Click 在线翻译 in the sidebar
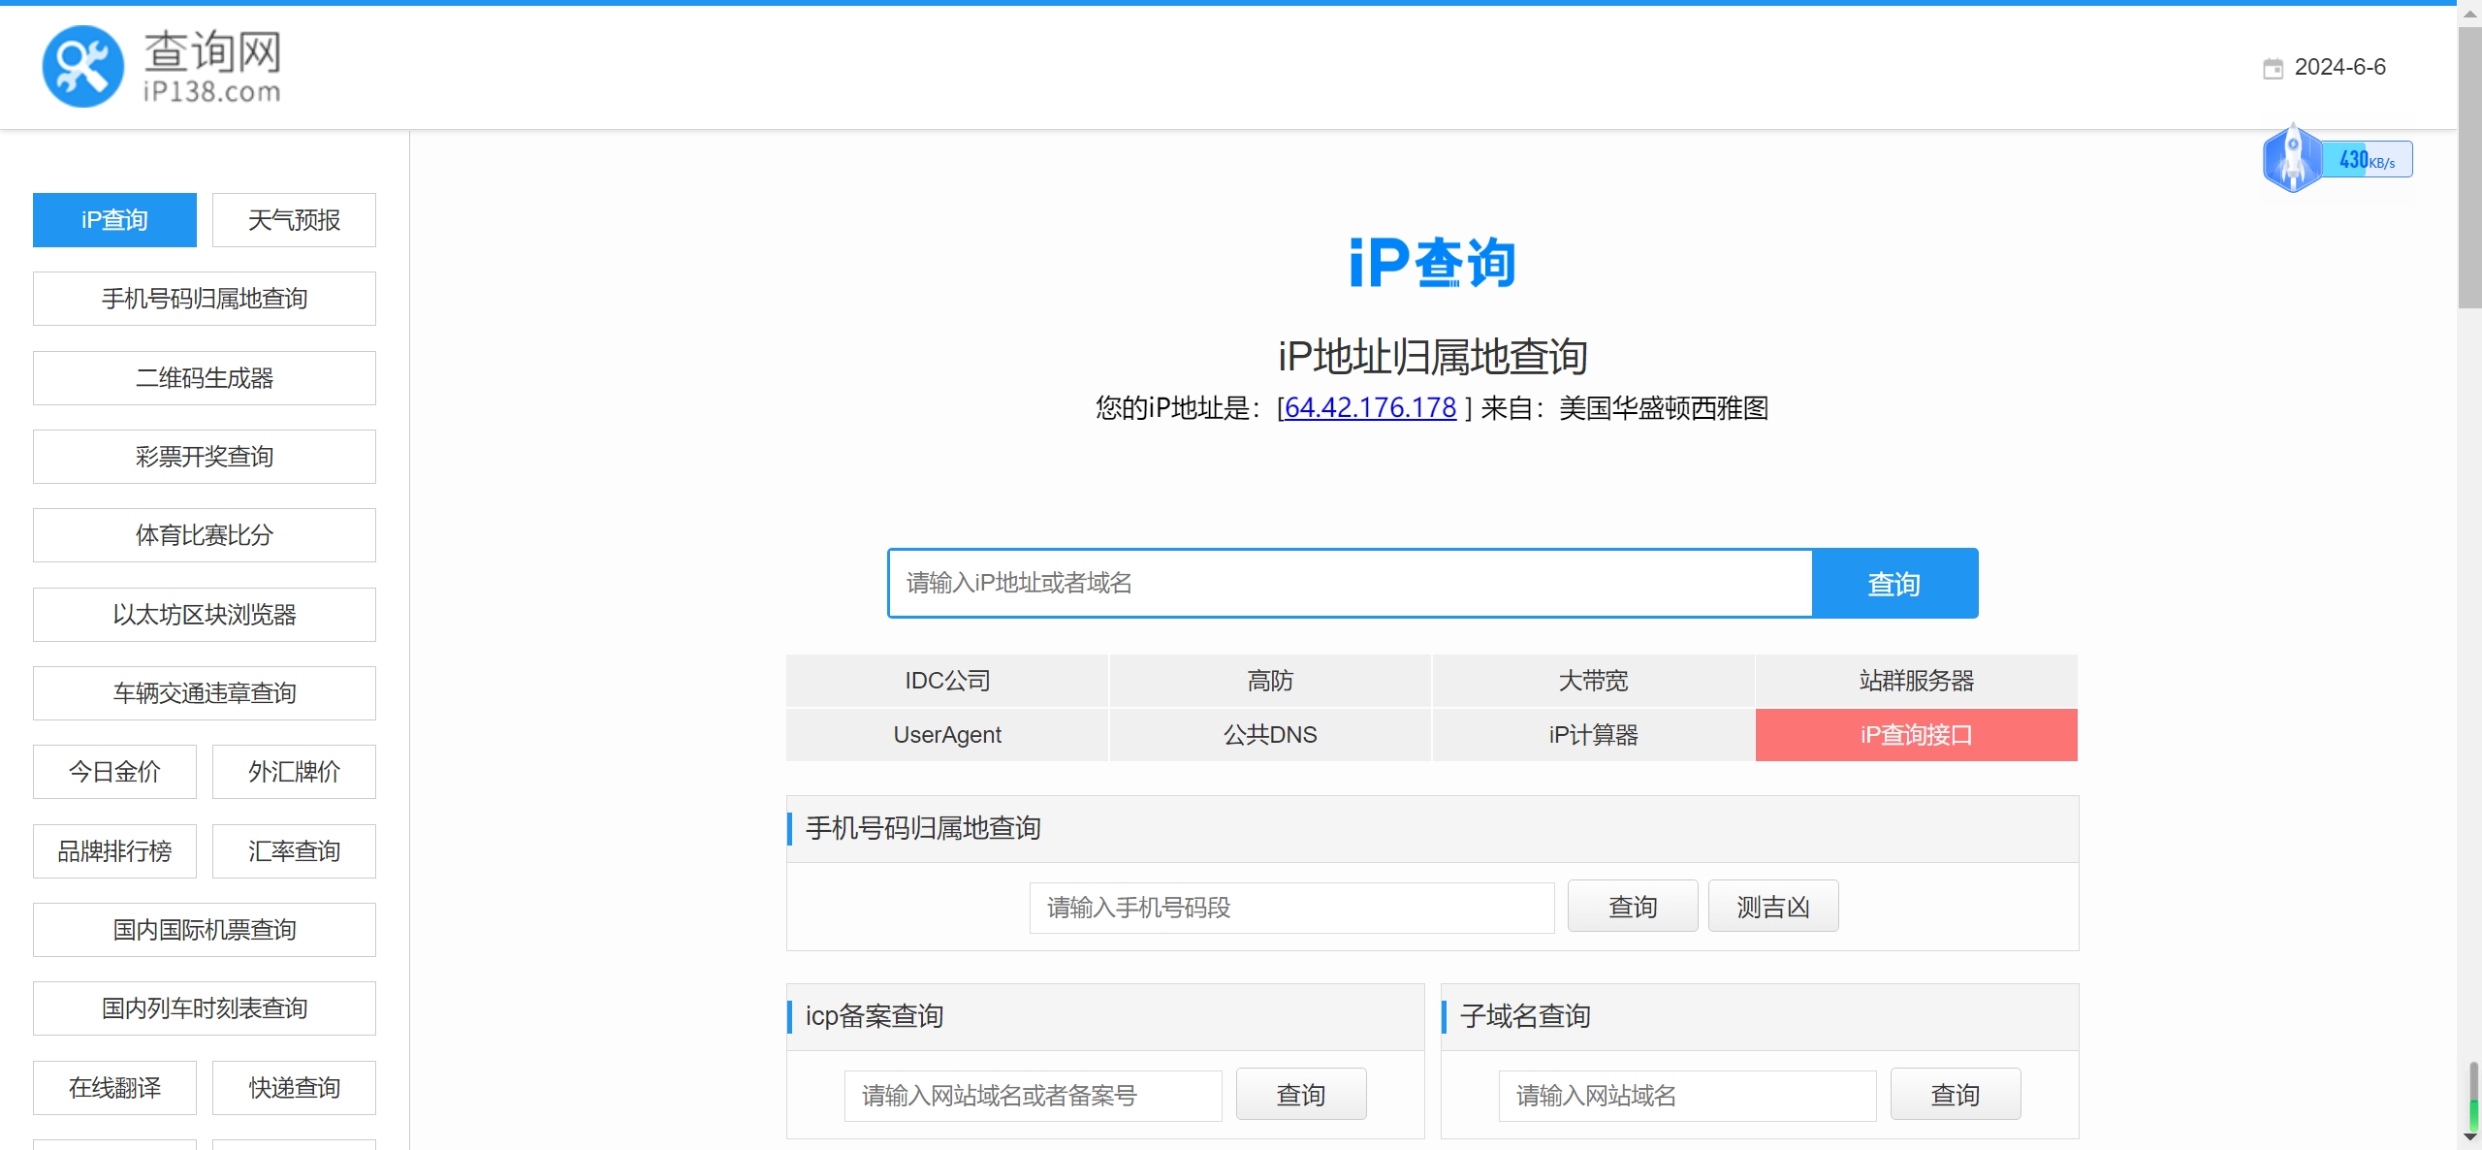 [114, 1088]
